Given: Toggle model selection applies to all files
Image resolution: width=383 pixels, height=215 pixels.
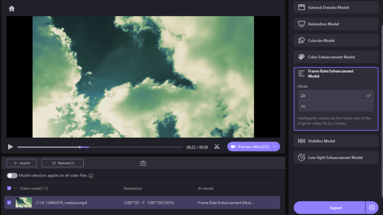Looking at the screenshot, I should coord(12,176).
